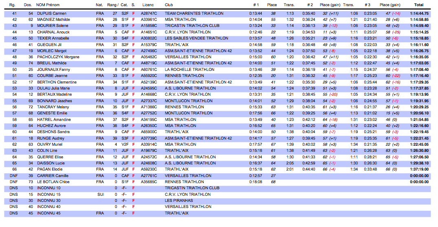The image size is (438, 227).
Task: Click licence number A05482C
Action: click(x=149, y=57)
